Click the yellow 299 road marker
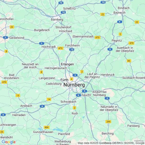This screenshot has height=145, width=145. 108,122
